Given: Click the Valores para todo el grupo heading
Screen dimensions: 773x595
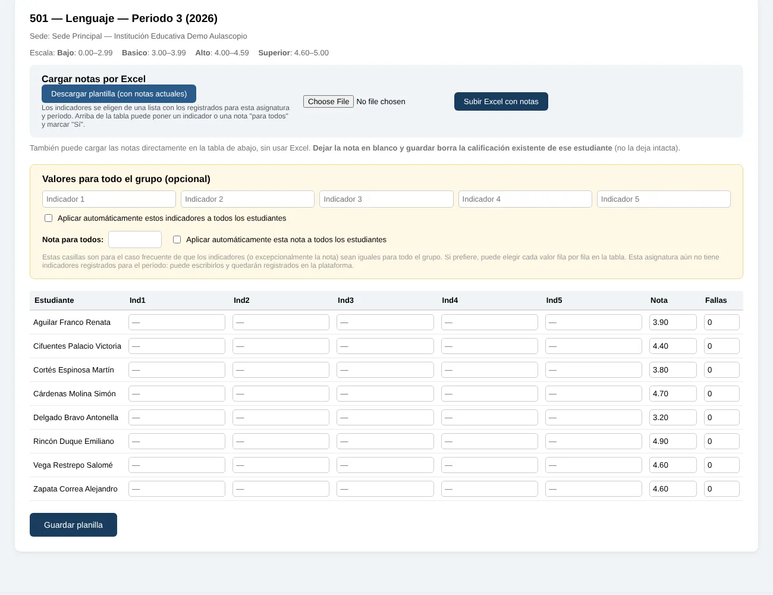Looking at the screenshot, I should [x=126, y=179].
